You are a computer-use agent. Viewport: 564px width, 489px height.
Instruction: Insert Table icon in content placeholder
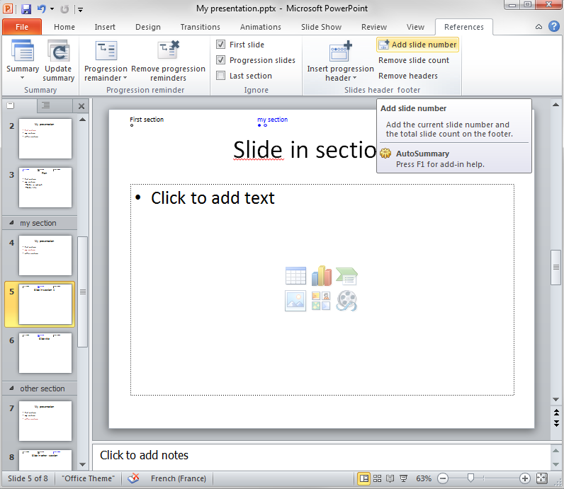click(x=295, y=275)
